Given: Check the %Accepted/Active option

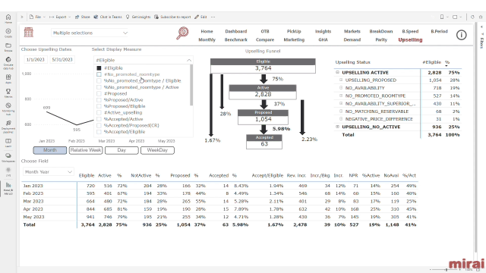Looking at the screenshot, I should click(99, 119).
